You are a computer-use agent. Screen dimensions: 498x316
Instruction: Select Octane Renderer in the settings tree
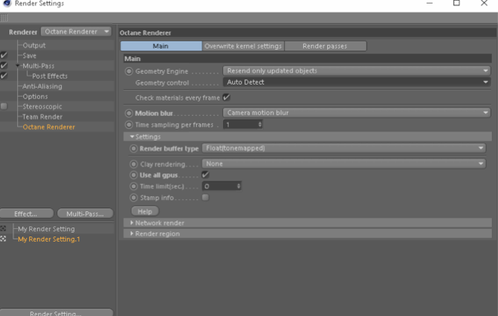[x=48, y=126]
